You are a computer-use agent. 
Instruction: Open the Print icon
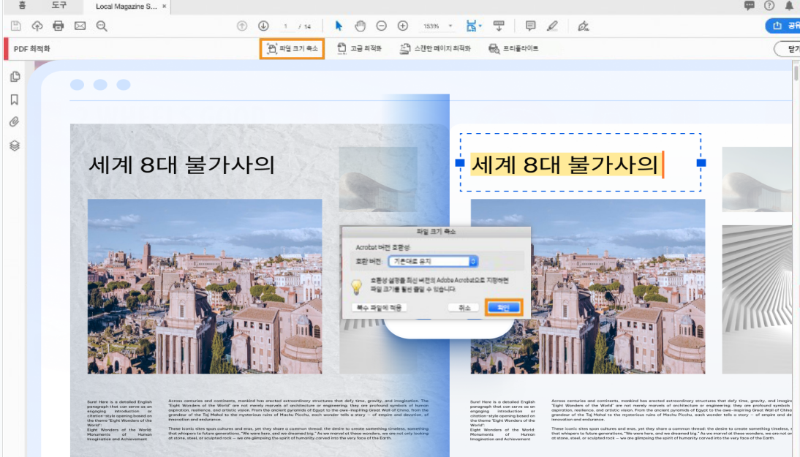pyautogui.click(x=58, y=25)
